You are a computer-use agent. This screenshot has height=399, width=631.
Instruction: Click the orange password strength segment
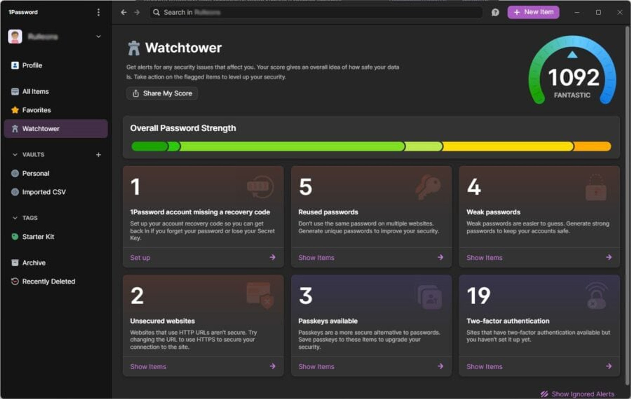point(593,146)
